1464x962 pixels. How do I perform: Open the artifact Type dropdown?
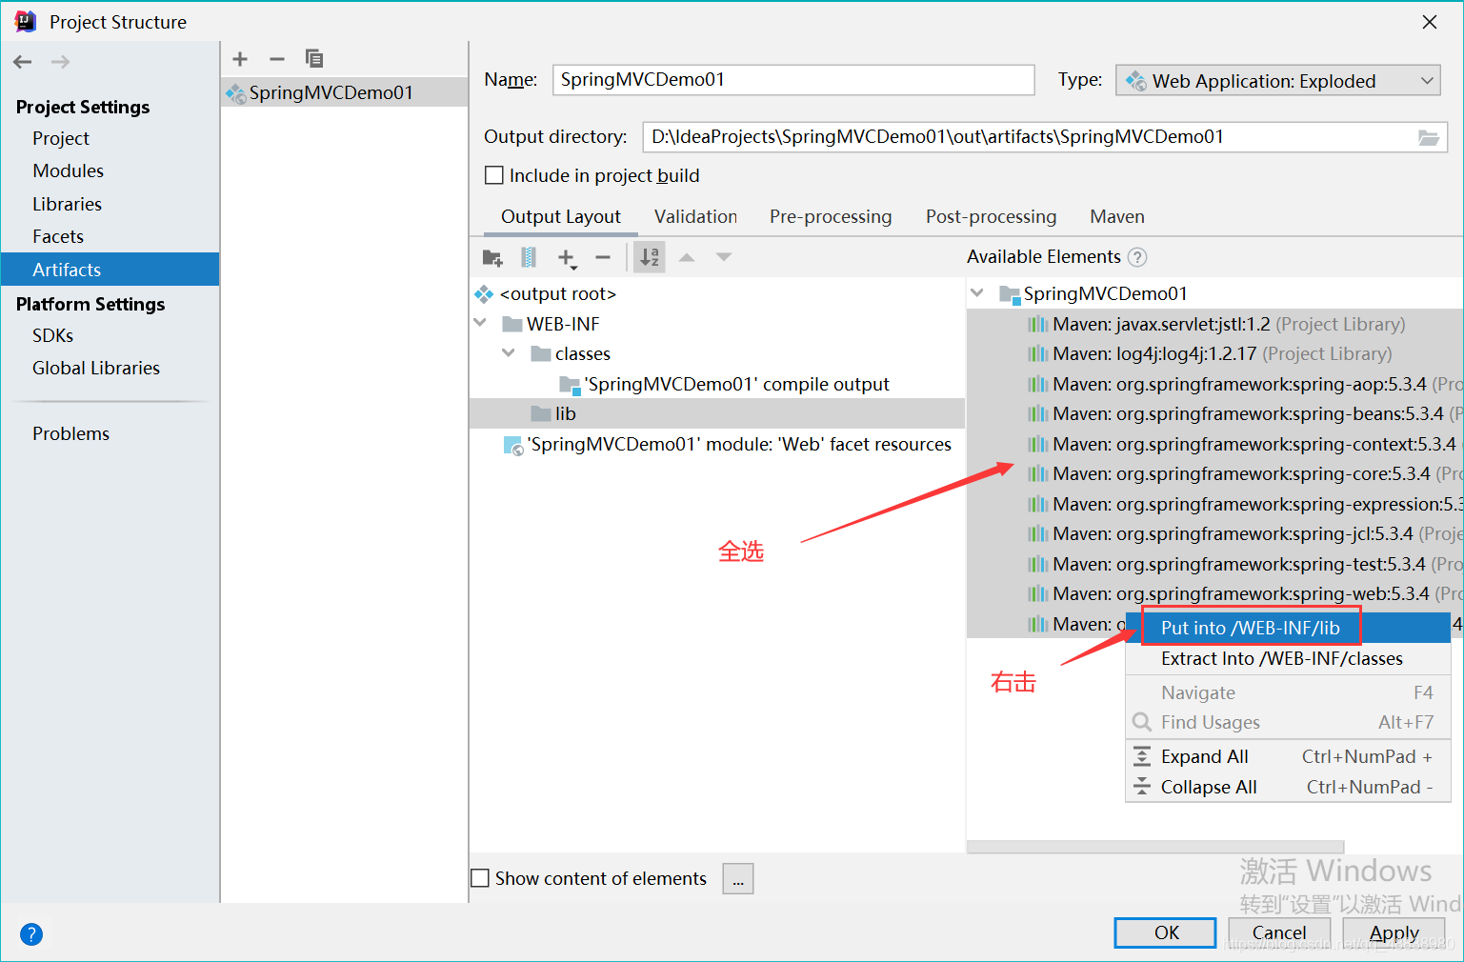click(x=1277, y=81)
